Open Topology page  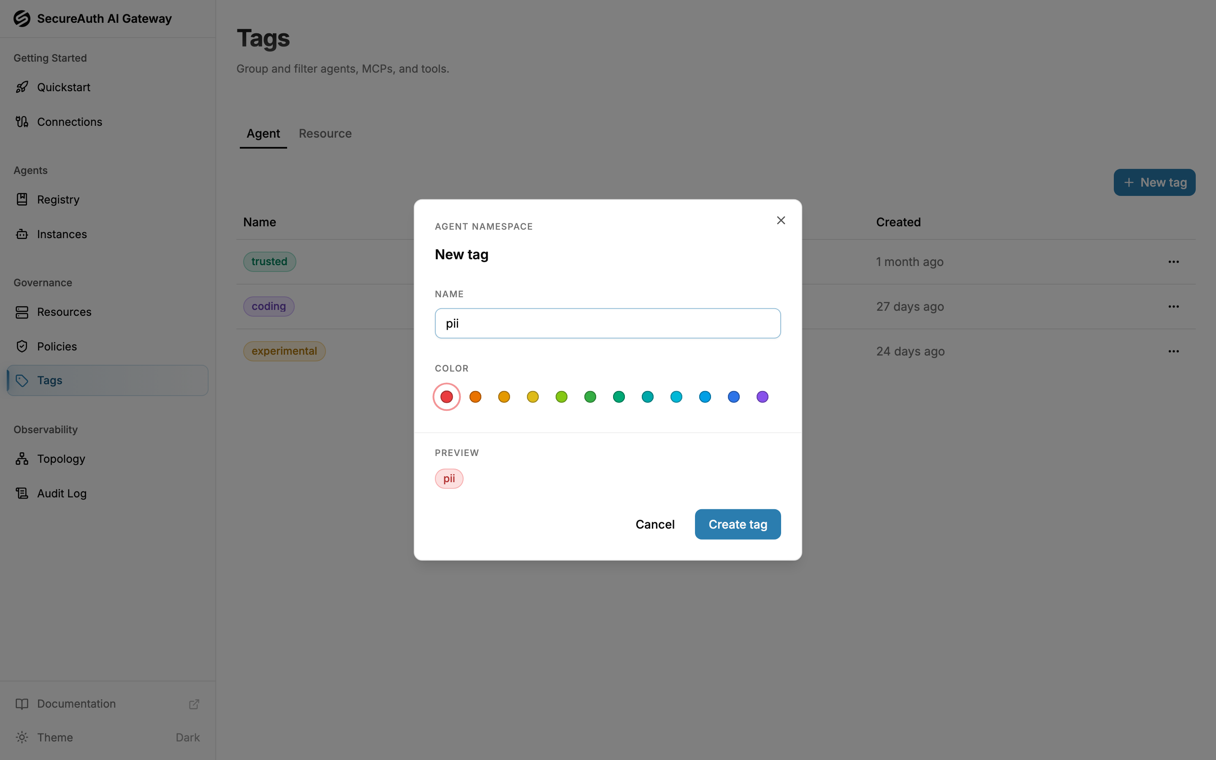108,459
